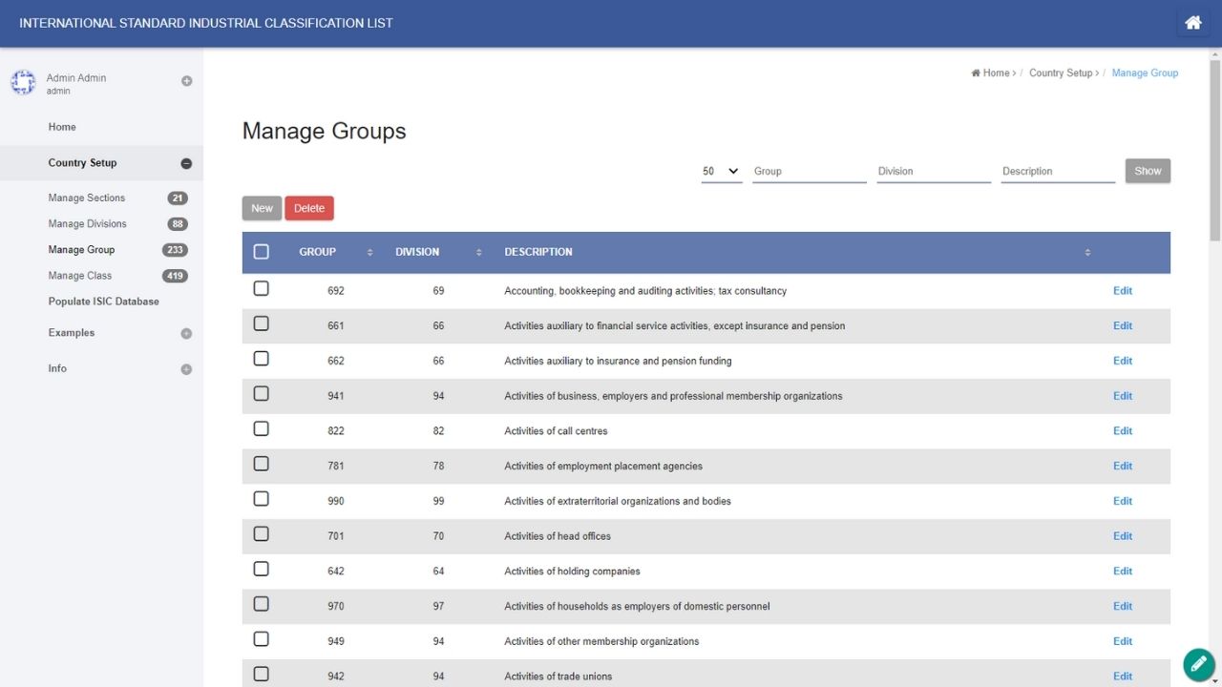Edit the Activities of head offices row
Screen dimensions: 1222x687
[1122, 536]
